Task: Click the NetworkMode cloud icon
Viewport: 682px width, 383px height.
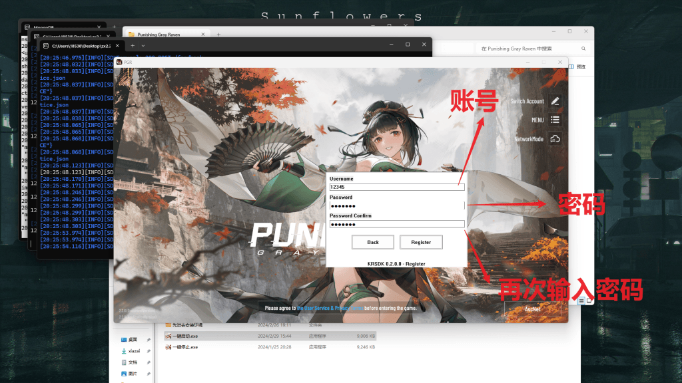Action: coord(555,139)
